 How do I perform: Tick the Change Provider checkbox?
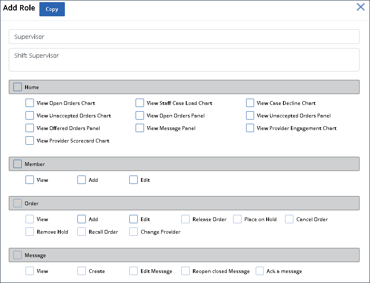(x=134, y=232)
